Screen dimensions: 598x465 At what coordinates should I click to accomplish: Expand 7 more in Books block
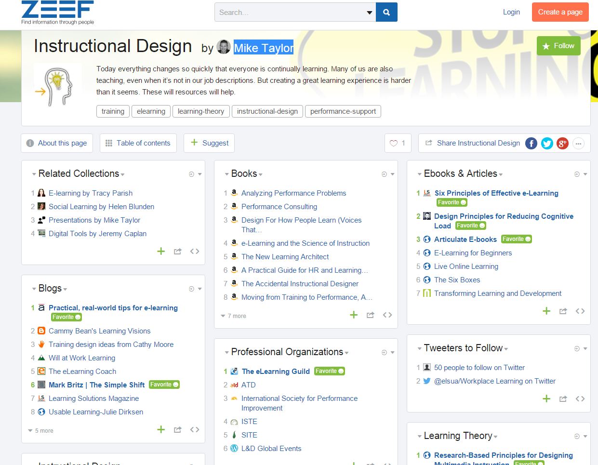click(x=234, y=316)
